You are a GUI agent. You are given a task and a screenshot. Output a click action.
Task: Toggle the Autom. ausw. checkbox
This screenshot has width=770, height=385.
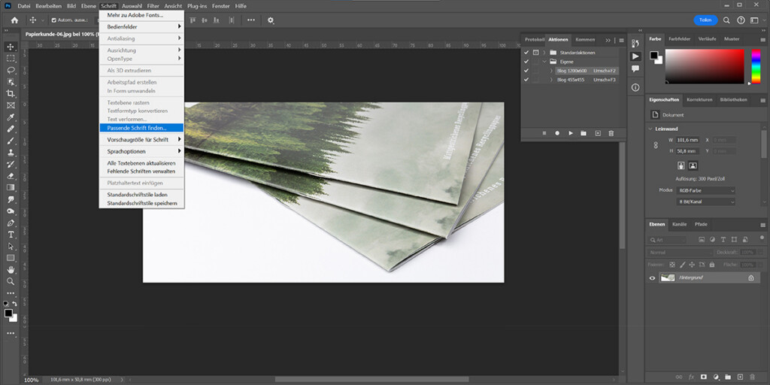(x=53, y=20)
